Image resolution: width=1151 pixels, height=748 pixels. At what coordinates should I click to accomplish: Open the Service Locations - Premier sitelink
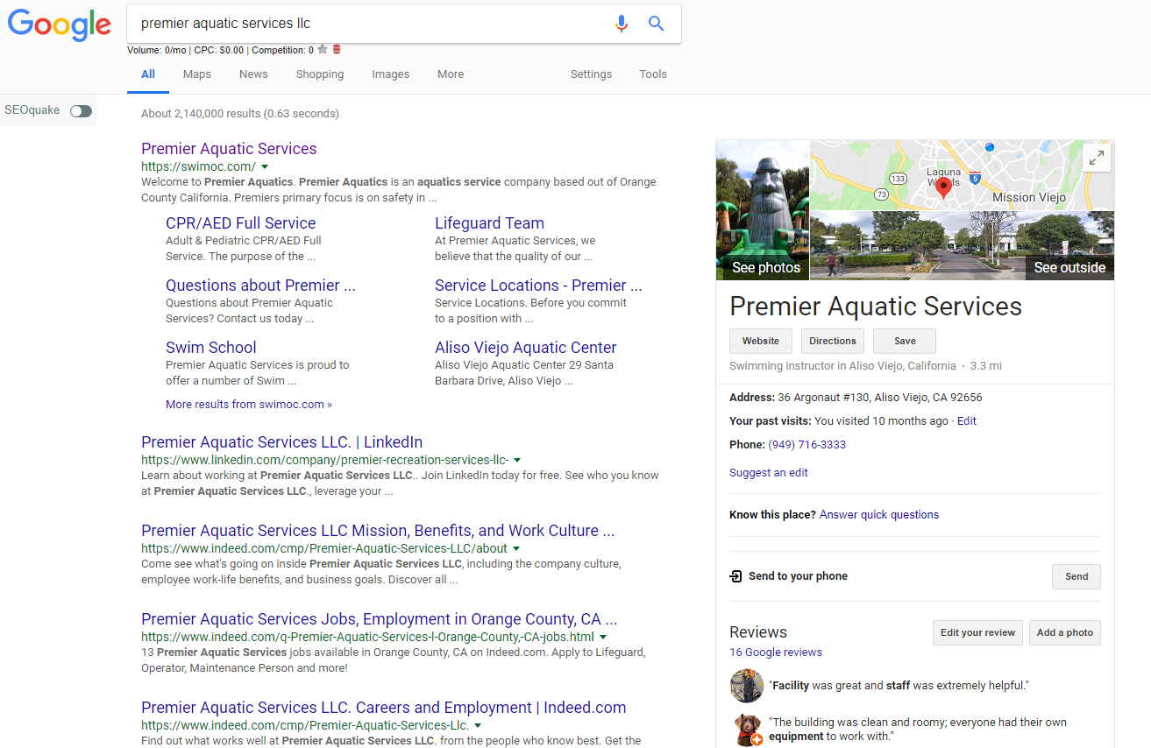coord(538,286)
